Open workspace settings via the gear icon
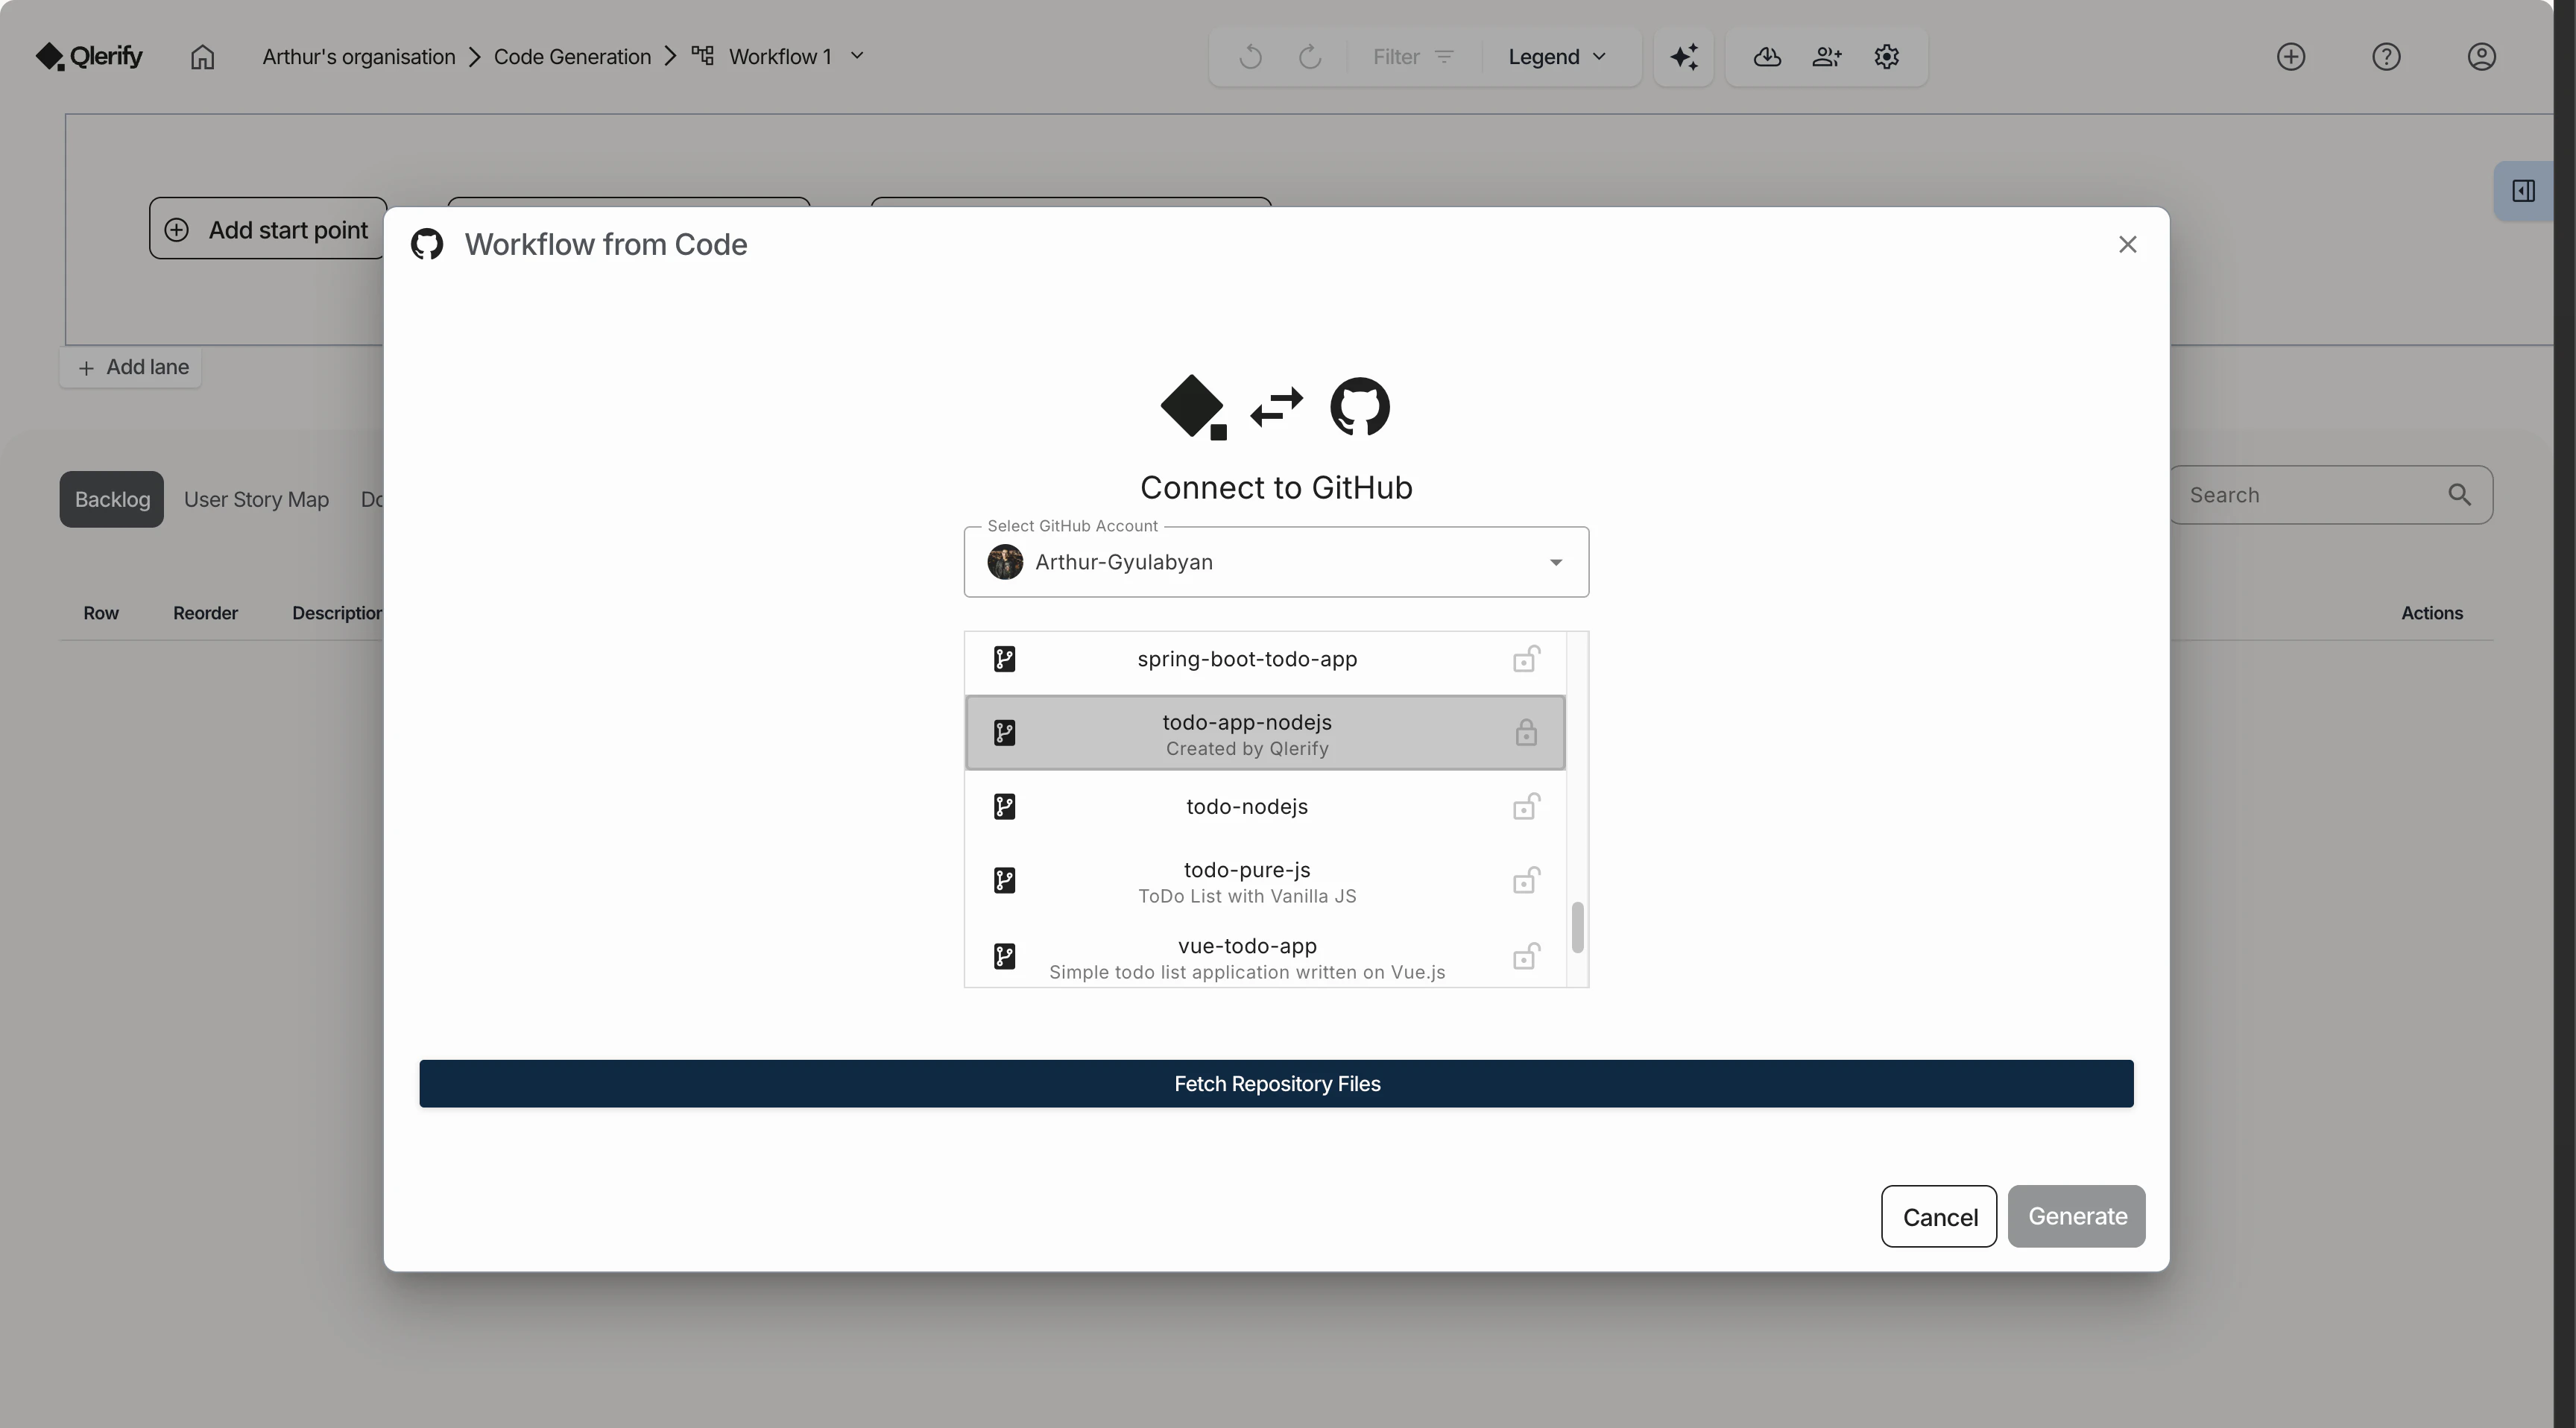This screenshot has height=1428, width=2576. click(1887, 57)
